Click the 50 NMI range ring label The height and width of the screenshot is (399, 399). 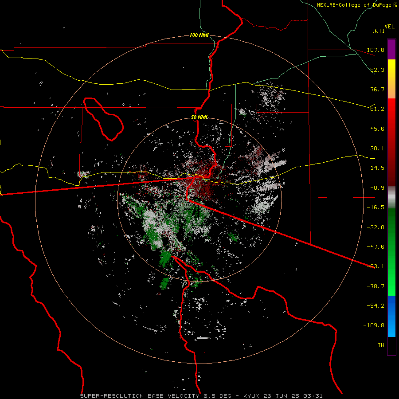coord(199,117)
